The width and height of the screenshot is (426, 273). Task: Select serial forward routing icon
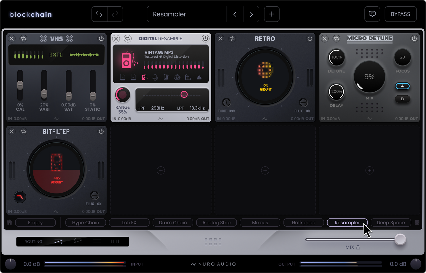point(59,242)
